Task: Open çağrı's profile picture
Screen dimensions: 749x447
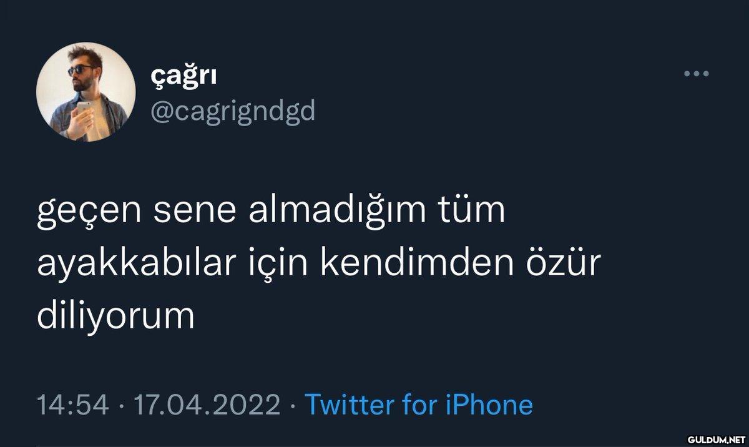Action: pos(87,91)
